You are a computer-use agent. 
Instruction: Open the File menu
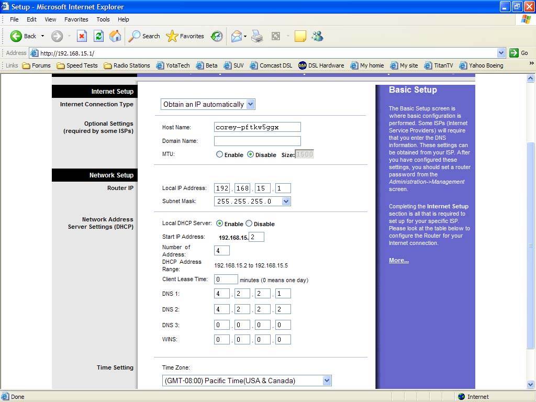tap(14, 19)
